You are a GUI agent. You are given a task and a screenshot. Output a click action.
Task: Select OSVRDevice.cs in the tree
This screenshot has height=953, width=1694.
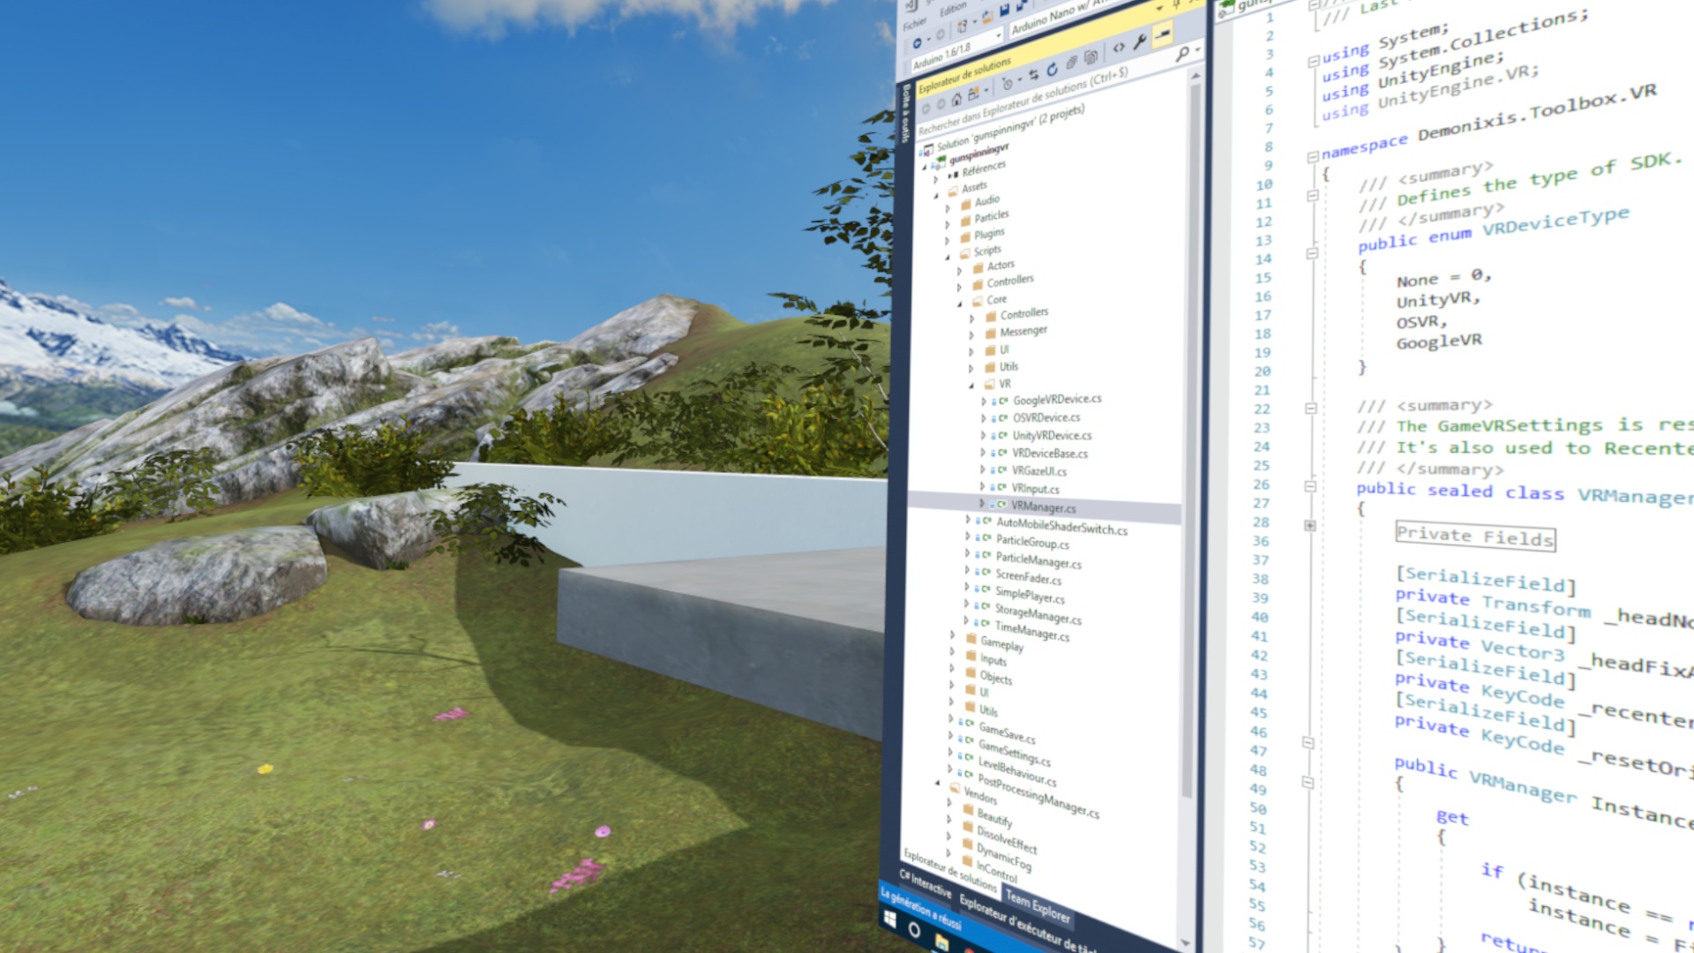pos(1046,417)
